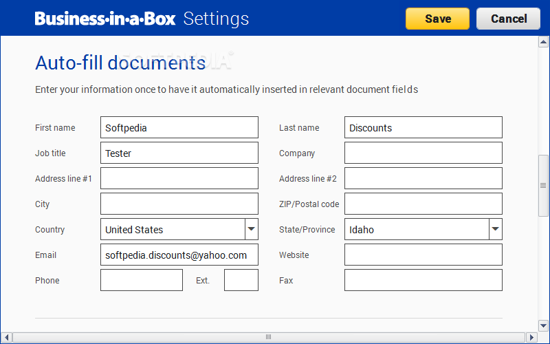Select the ZIP/Postal code field

423,204
